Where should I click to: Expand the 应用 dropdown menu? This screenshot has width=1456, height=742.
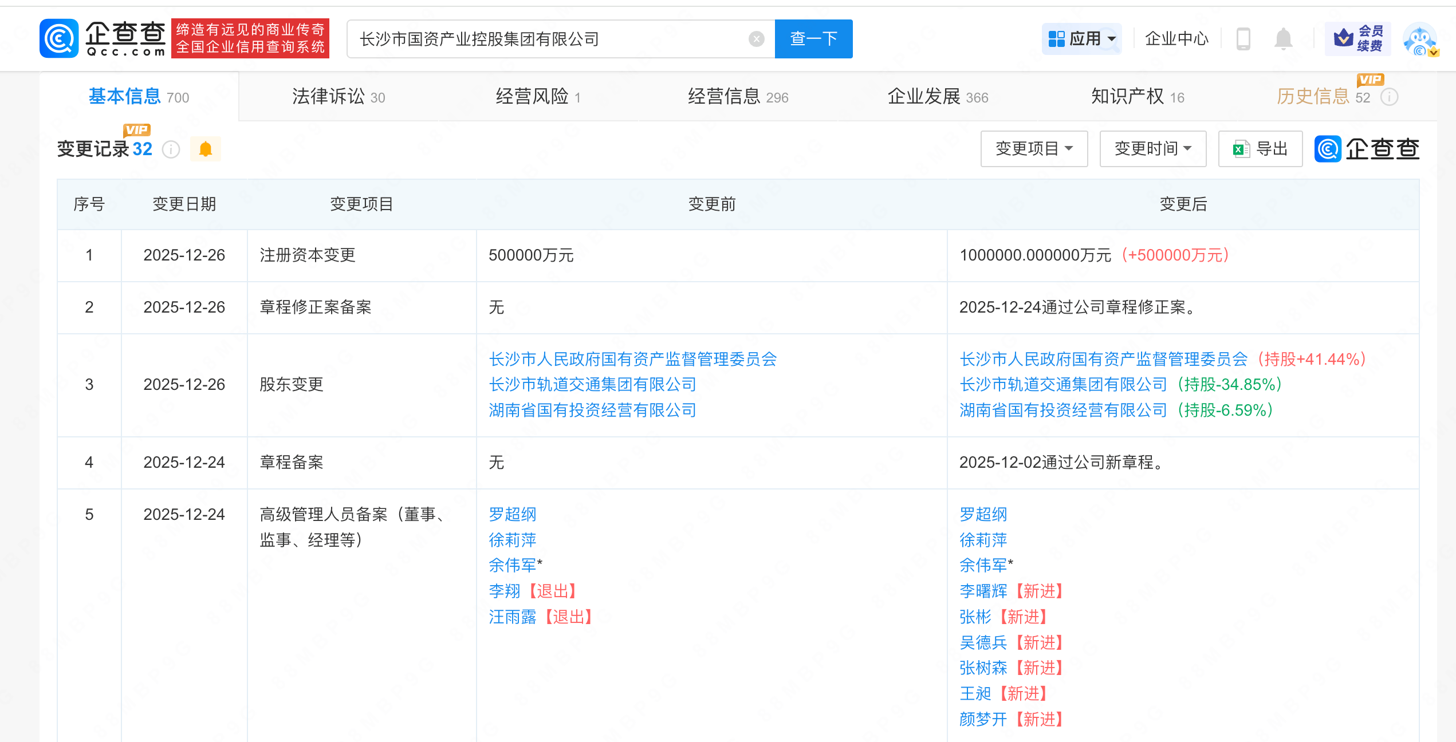[1081, 39]
